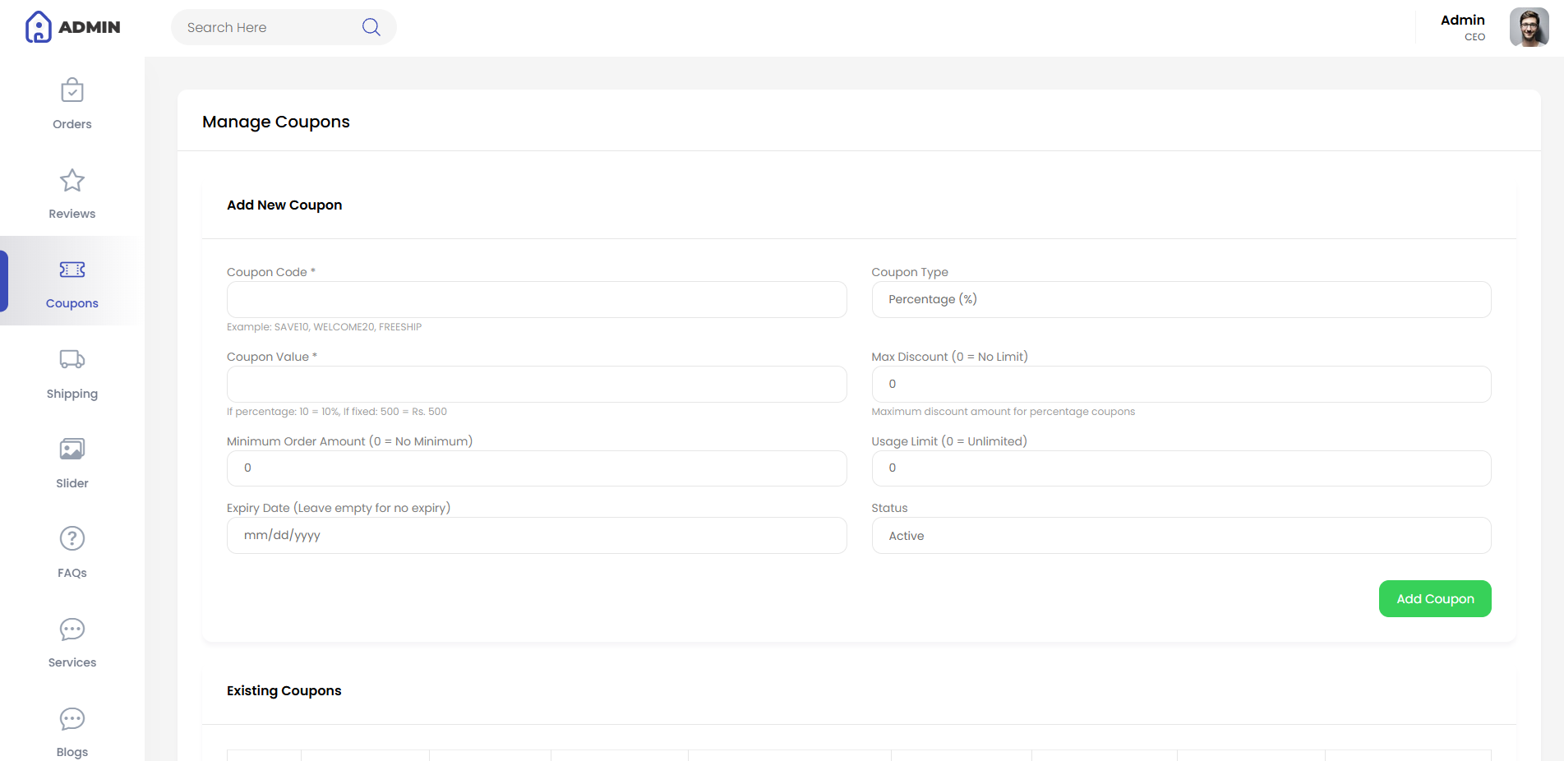This screenshot has height=761, width=1564.
Task: Click the Slider image icon
Action: pos(72,449)
